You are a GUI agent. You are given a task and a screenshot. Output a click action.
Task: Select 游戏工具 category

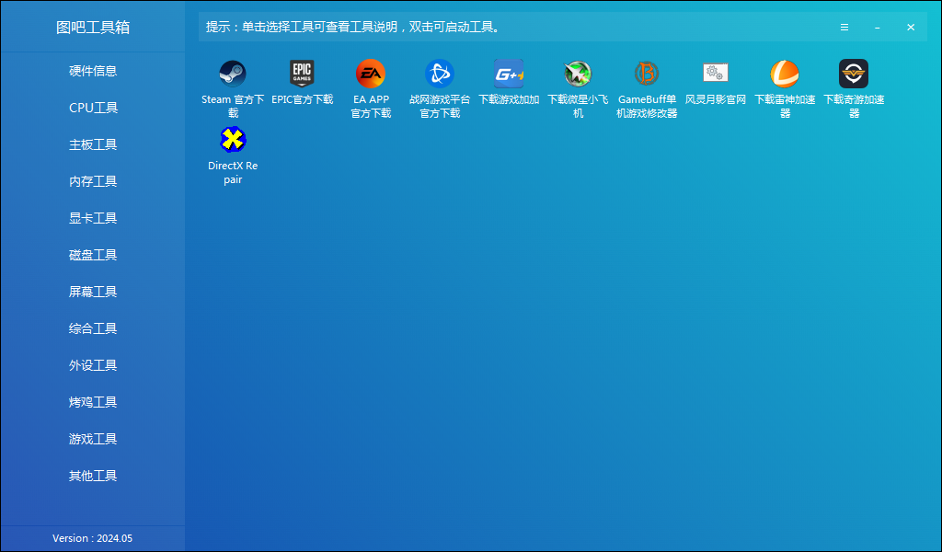click(93, 439)
